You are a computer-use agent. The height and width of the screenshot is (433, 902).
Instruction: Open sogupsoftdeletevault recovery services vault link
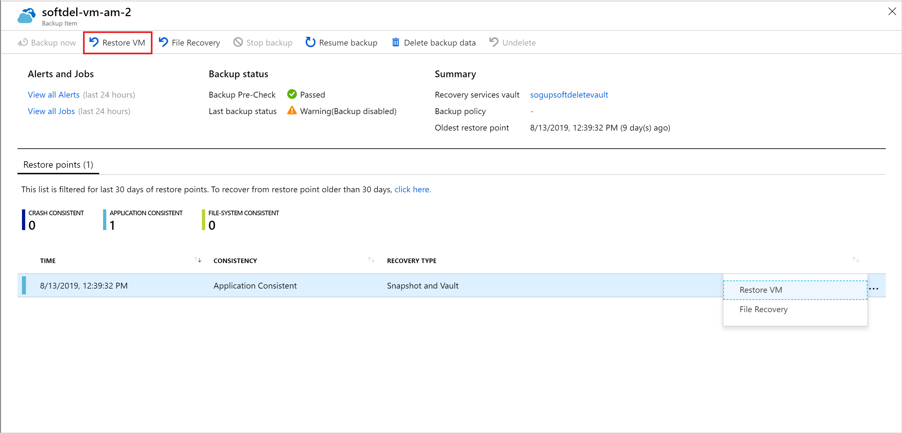[569, 94]
